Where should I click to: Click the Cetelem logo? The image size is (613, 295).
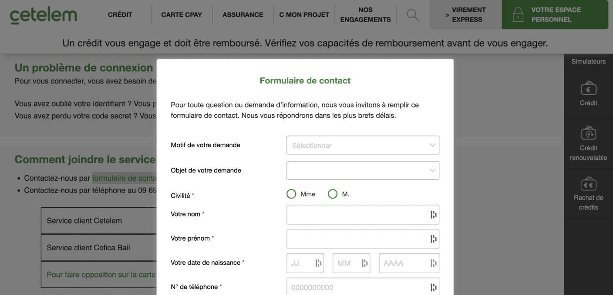44,15
